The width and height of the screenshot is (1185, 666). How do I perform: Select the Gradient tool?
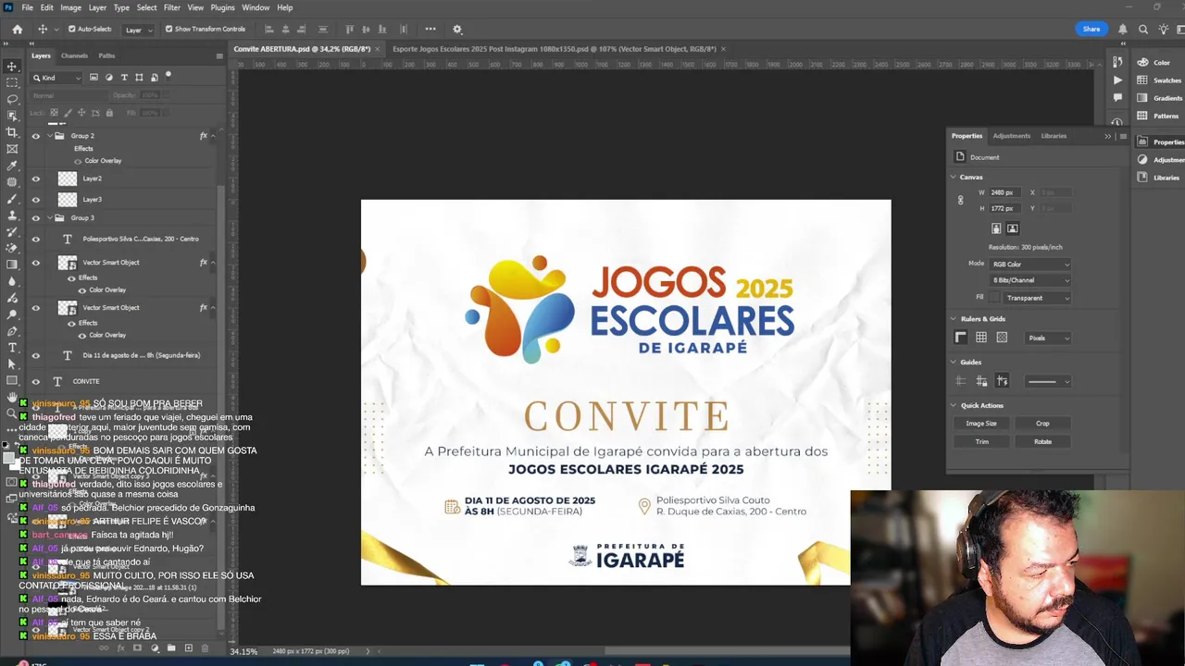click(x=12, y=265)
